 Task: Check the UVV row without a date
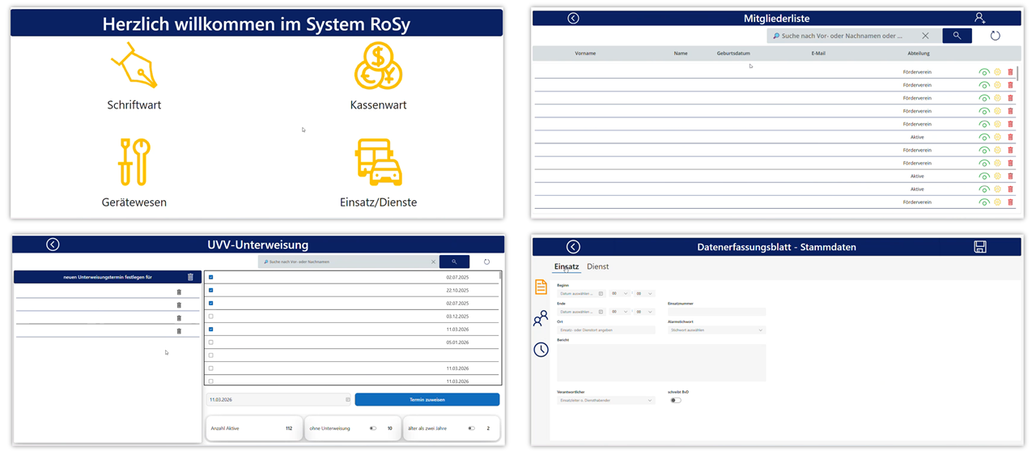[211, 355]
